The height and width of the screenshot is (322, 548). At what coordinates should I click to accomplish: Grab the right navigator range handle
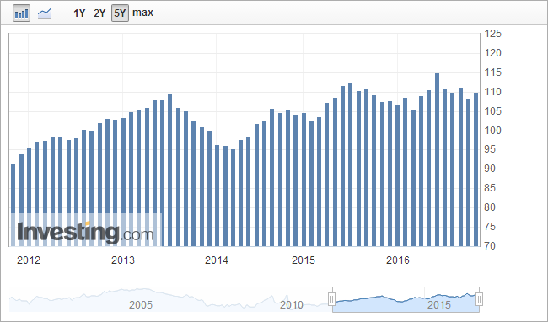point(480,299)
